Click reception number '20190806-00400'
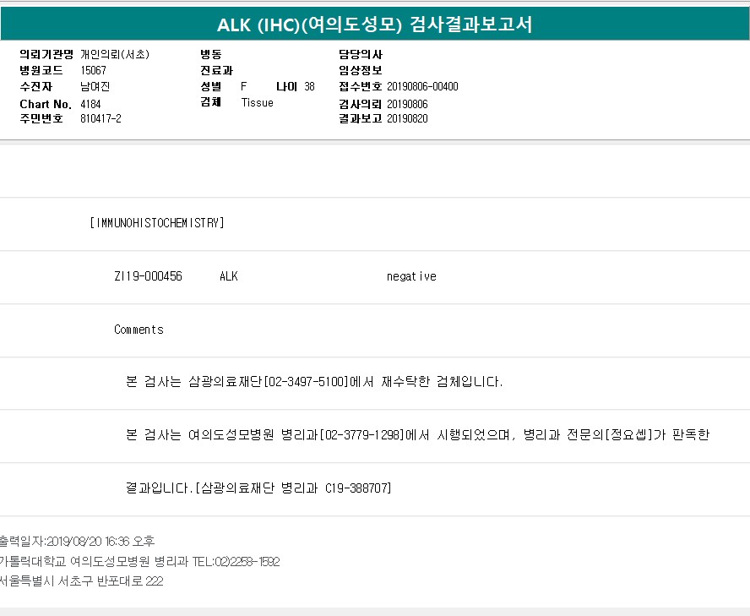Screen dimensions: 750x616 click(x=422, y=87)
